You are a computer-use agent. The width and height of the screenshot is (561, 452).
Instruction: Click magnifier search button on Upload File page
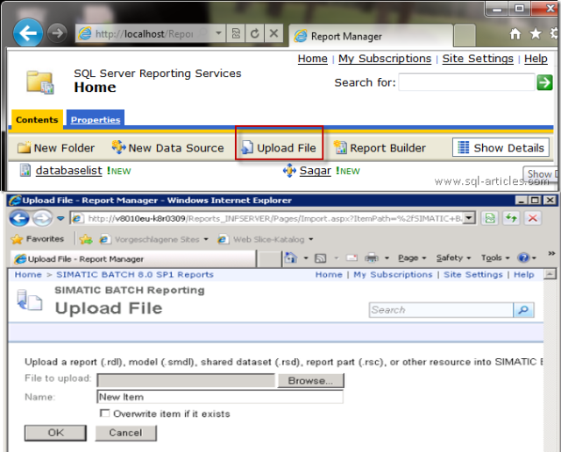[523, 310]
